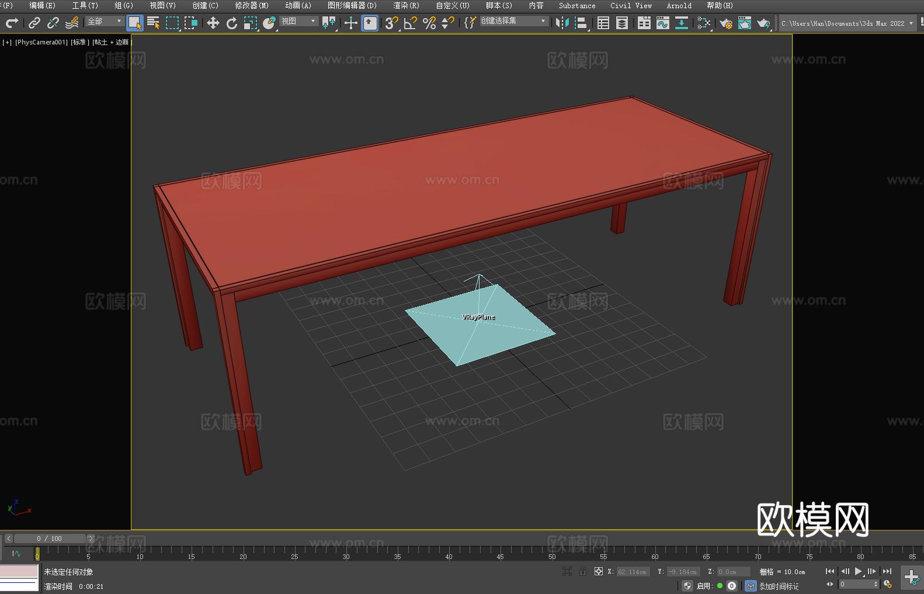Click the Align tool icon
This screenshot has height=594, width=924.
click(581, 23)
